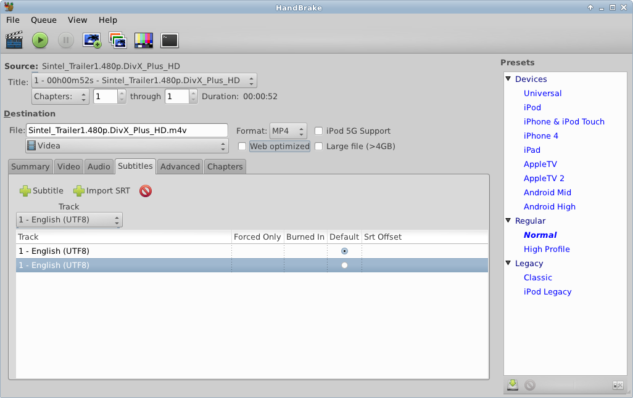This screenshot has height=398, width=633.
Task: Remove the subtitle with the red prohibited icon
Action: [x=146, y=191]
